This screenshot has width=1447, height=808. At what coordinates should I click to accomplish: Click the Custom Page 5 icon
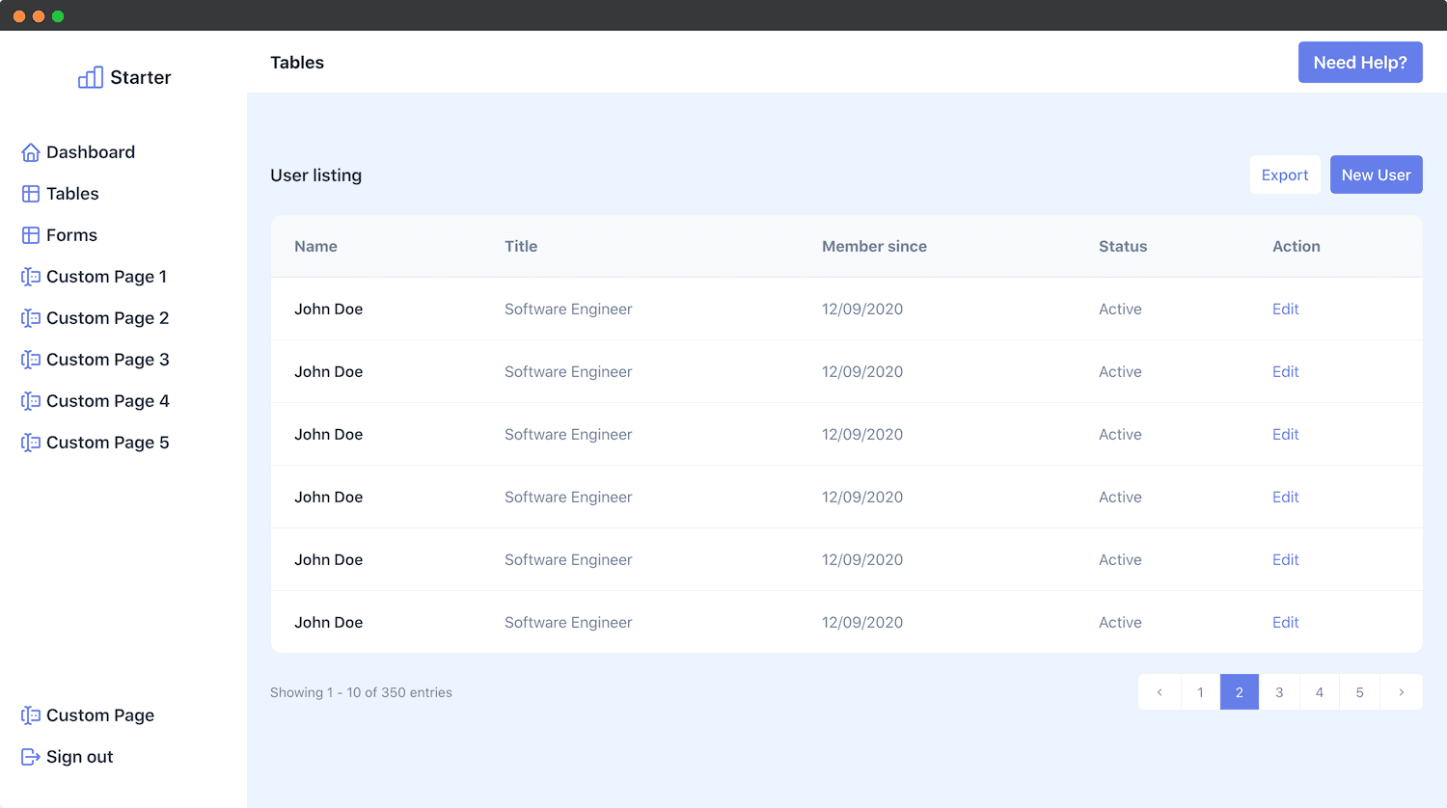click(30, 442)
